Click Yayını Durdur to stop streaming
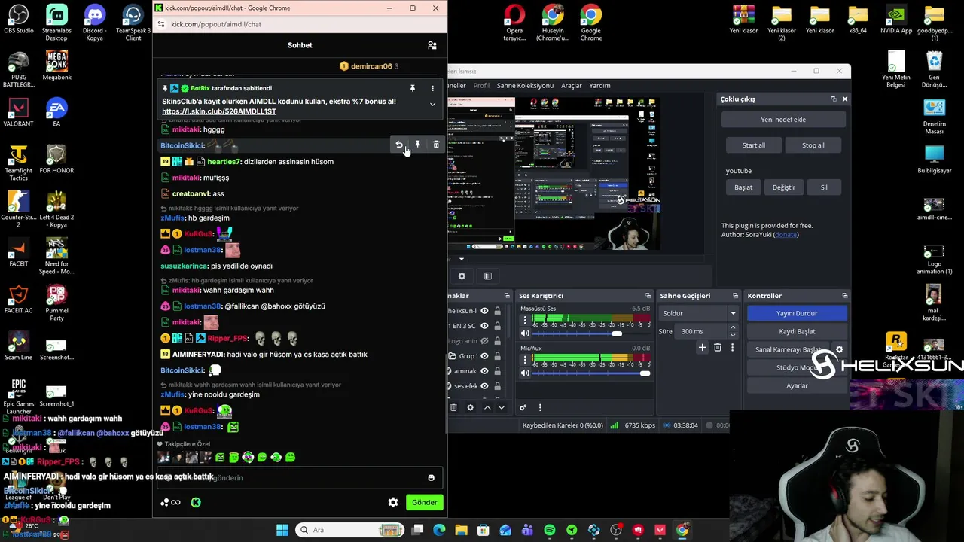Screen dimensions: 964x542 pos(797,313)
